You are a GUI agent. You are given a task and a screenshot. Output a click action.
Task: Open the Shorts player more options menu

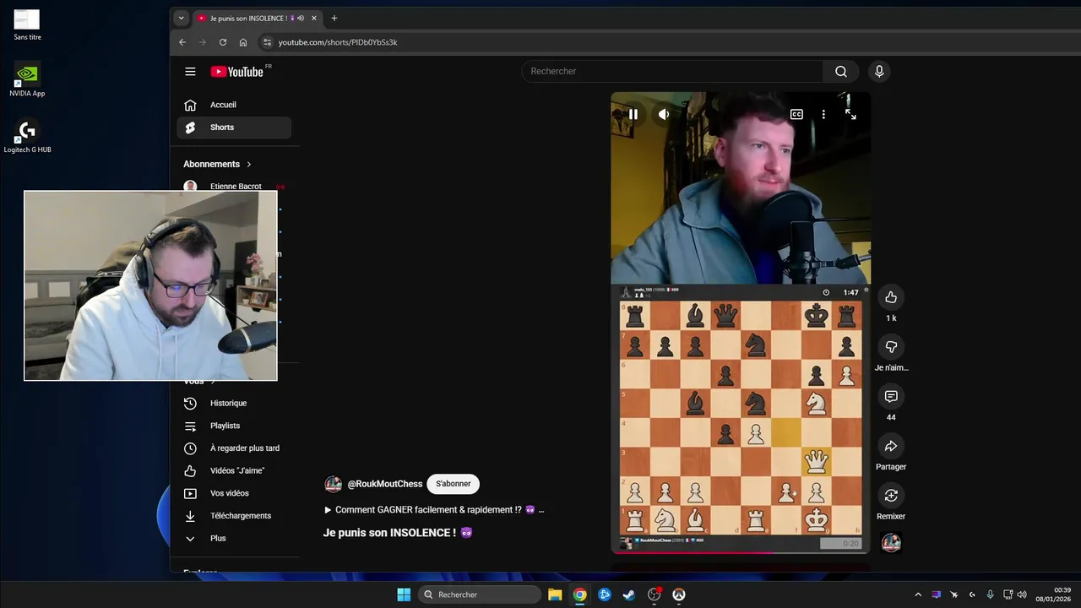(x=823, y=114)
